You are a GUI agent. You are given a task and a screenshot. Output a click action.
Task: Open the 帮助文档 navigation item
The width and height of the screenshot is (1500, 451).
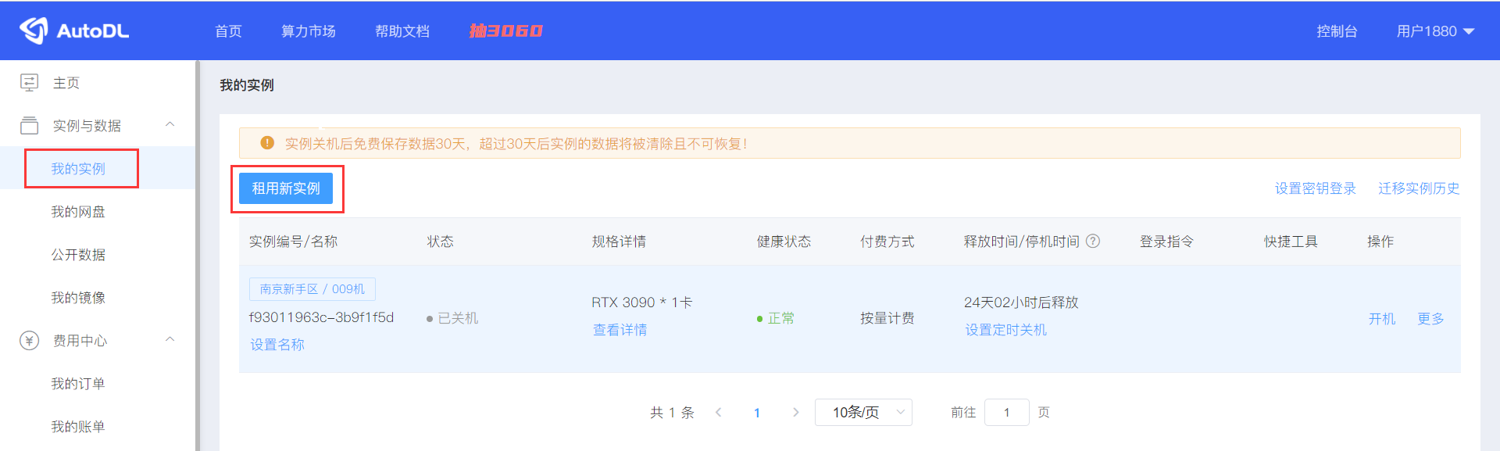(x=402, y=31)
